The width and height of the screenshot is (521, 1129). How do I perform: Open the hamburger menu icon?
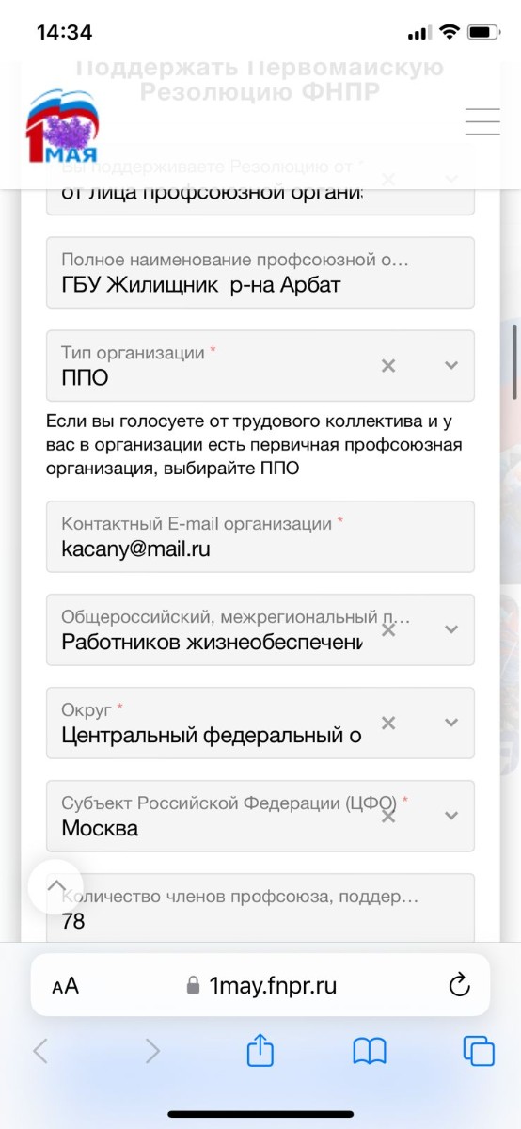(482, 121)
